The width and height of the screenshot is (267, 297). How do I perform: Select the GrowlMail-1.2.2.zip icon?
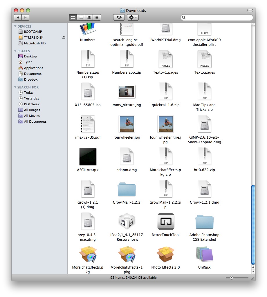166,189
